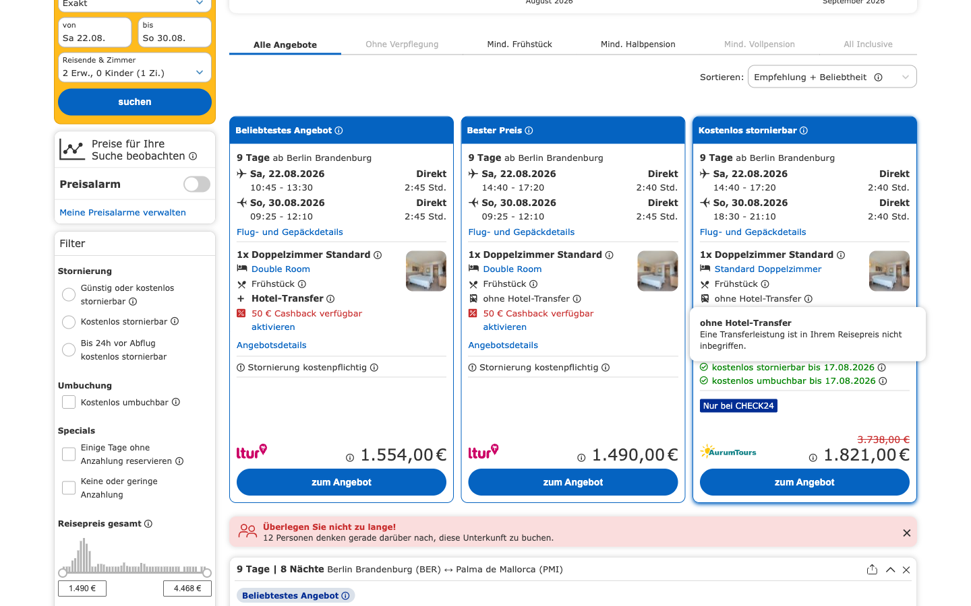Switch to Mind. Frühstück tab

(x=520, y=44)
